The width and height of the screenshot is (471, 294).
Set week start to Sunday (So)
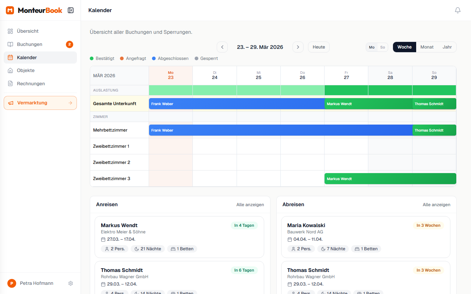pyautogui.click(x=382, y=47)
